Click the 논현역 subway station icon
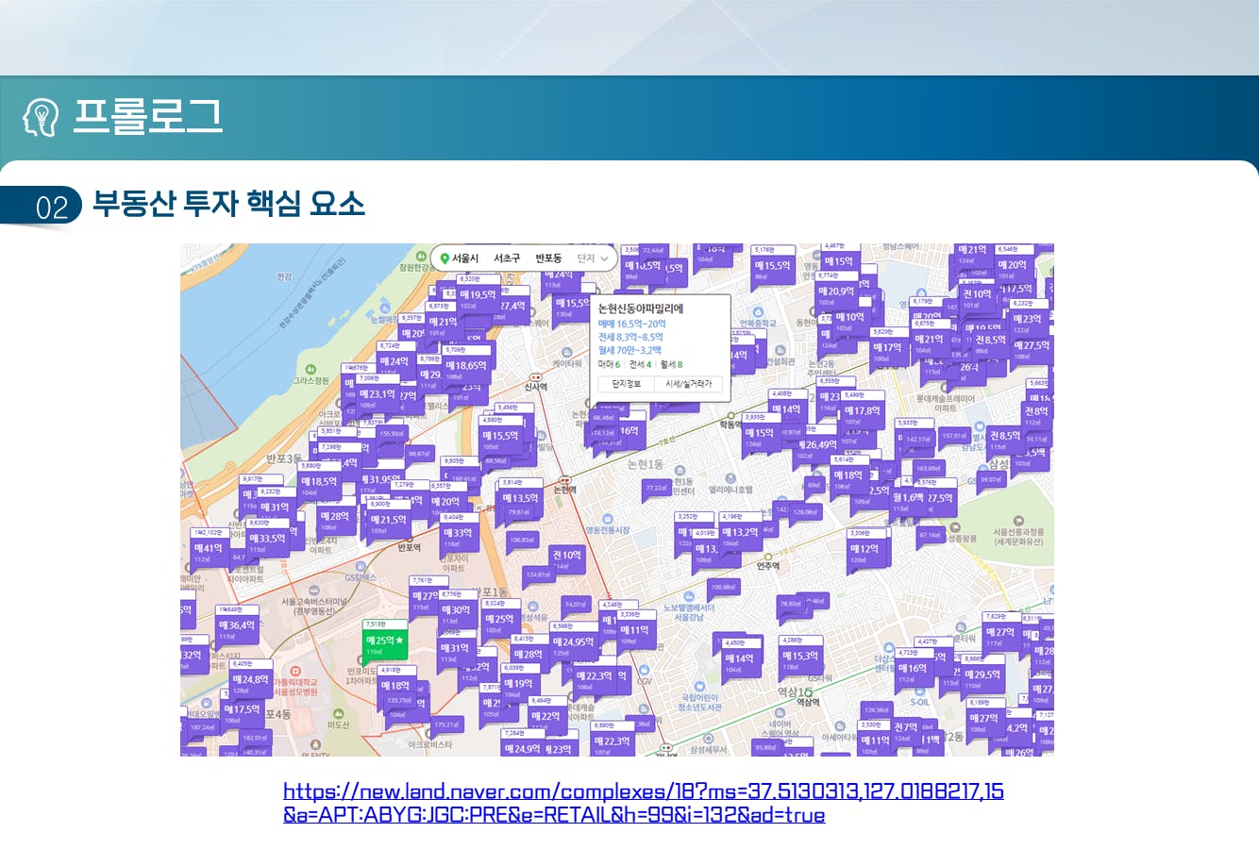Viewport: 1259px width, 849px height. click(x=564, y=479)
